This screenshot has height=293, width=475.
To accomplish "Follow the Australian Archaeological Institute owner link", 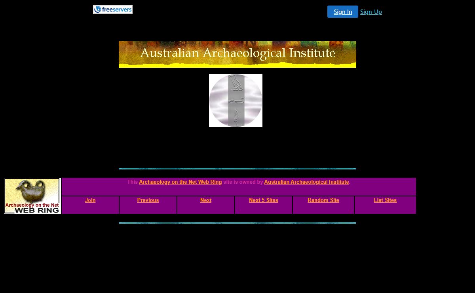I will [306, 182].
